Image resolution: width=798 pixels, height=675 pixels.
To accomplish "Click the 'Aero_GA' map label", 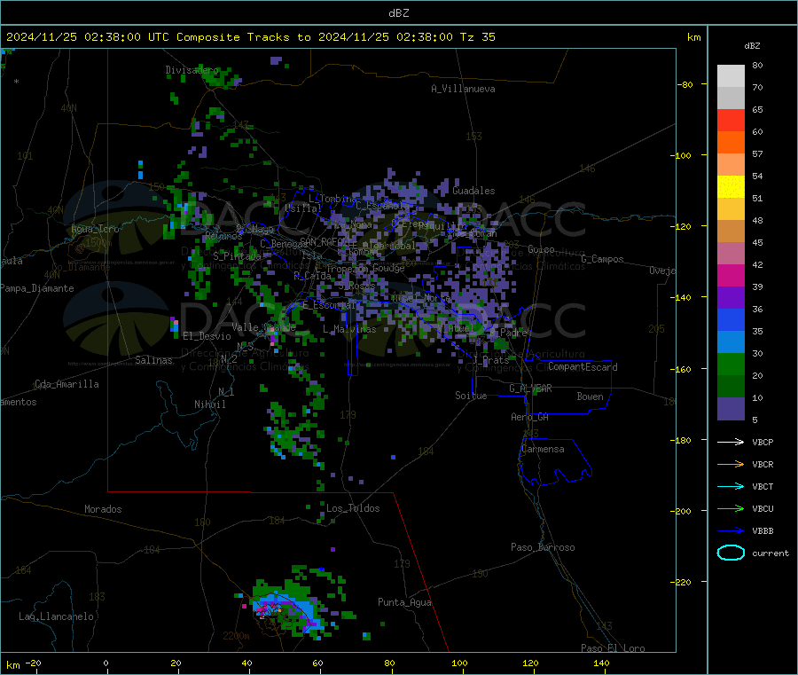I will click(x=529, y=417).
